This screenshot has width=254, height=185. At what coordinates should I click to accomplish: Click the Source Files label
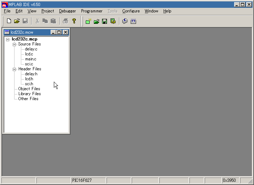[29, 44]
